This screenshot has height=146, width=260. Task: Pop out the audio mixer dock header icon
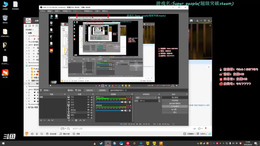point(132,94)
